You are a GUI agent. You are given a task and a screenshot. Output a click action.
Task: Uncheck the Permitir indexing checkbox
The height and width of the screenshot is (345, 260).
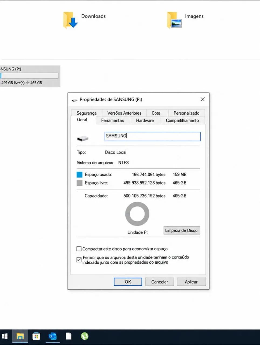coord(79,260)
